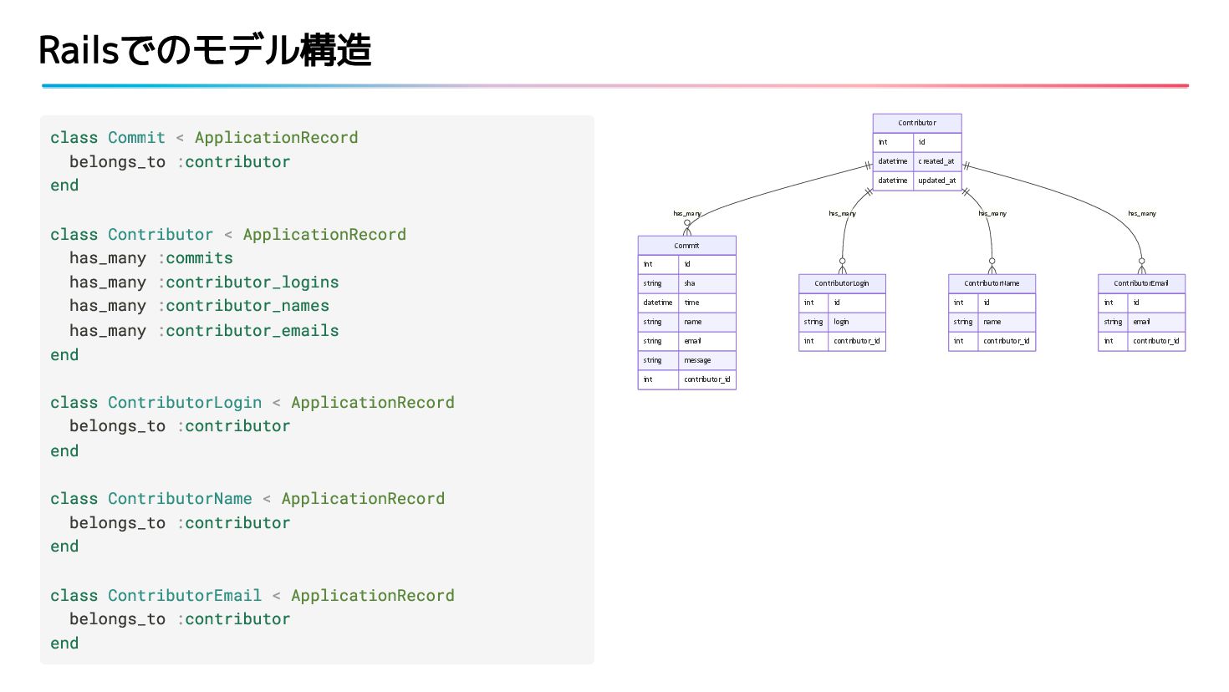Image resolution: width=1229 pixels, height=692 pixels.
Task: Click the "id" cell in Contributor table
Action: (x=937, y=142)
